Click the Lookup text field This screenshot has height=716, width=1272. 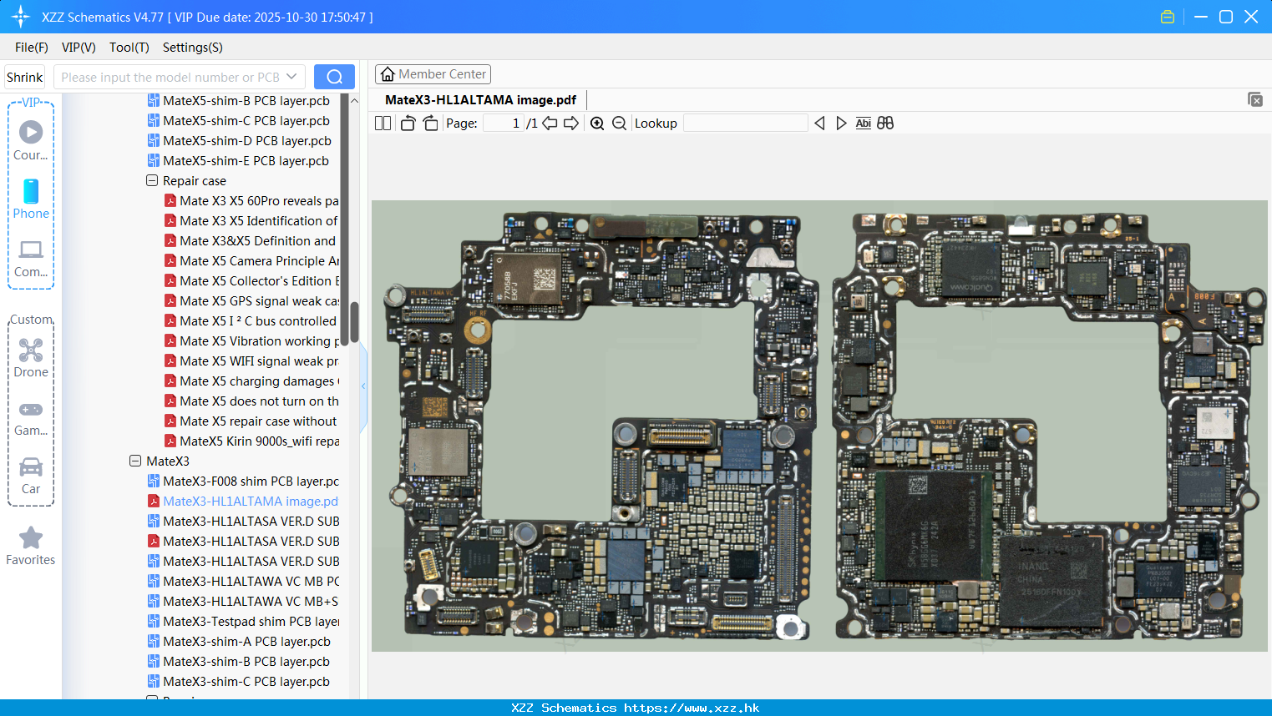(x=745, y=124)
